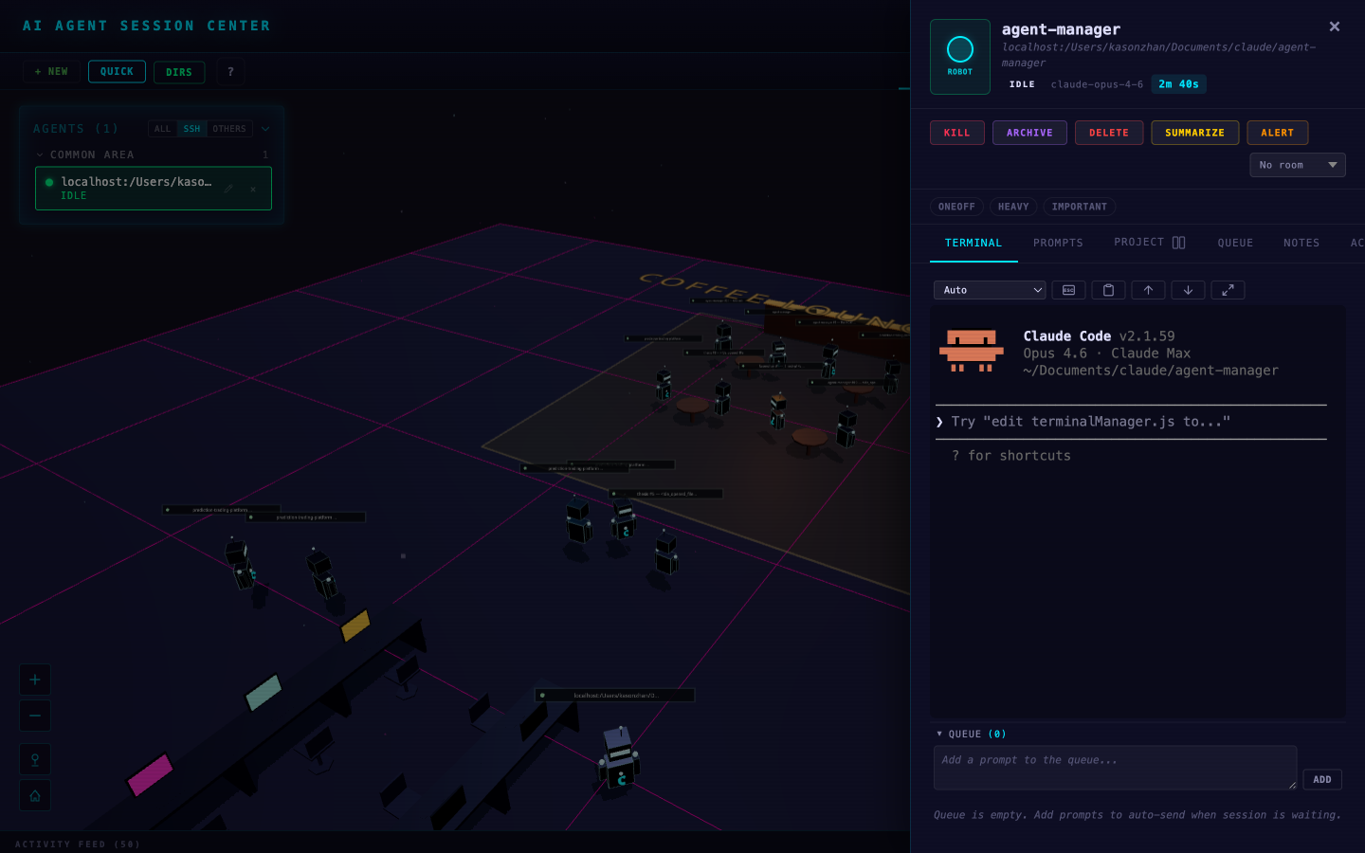
Task: Click the down arrow in the terminal toolbar
Action: pyautogui.click(x=1188, y=290)
